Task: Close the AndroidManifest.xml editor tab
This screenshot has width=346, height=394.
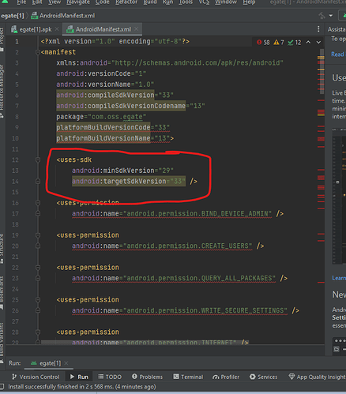Action: [x=136, y=29]
